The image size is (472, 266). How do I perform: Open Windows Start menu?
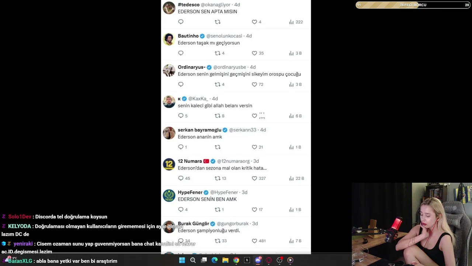coord(182,260)
